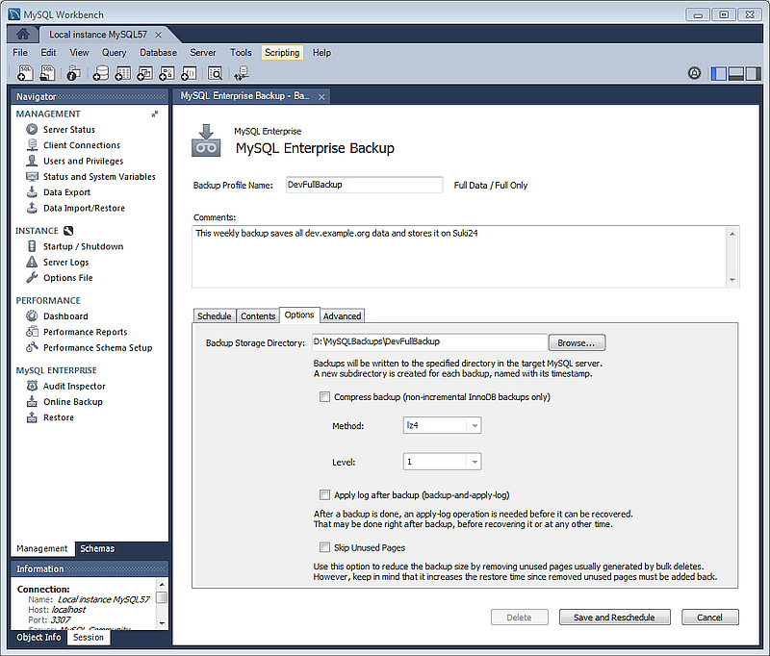770x656 pixels.
Task: Create a new table icon
Action: point(123,73)
